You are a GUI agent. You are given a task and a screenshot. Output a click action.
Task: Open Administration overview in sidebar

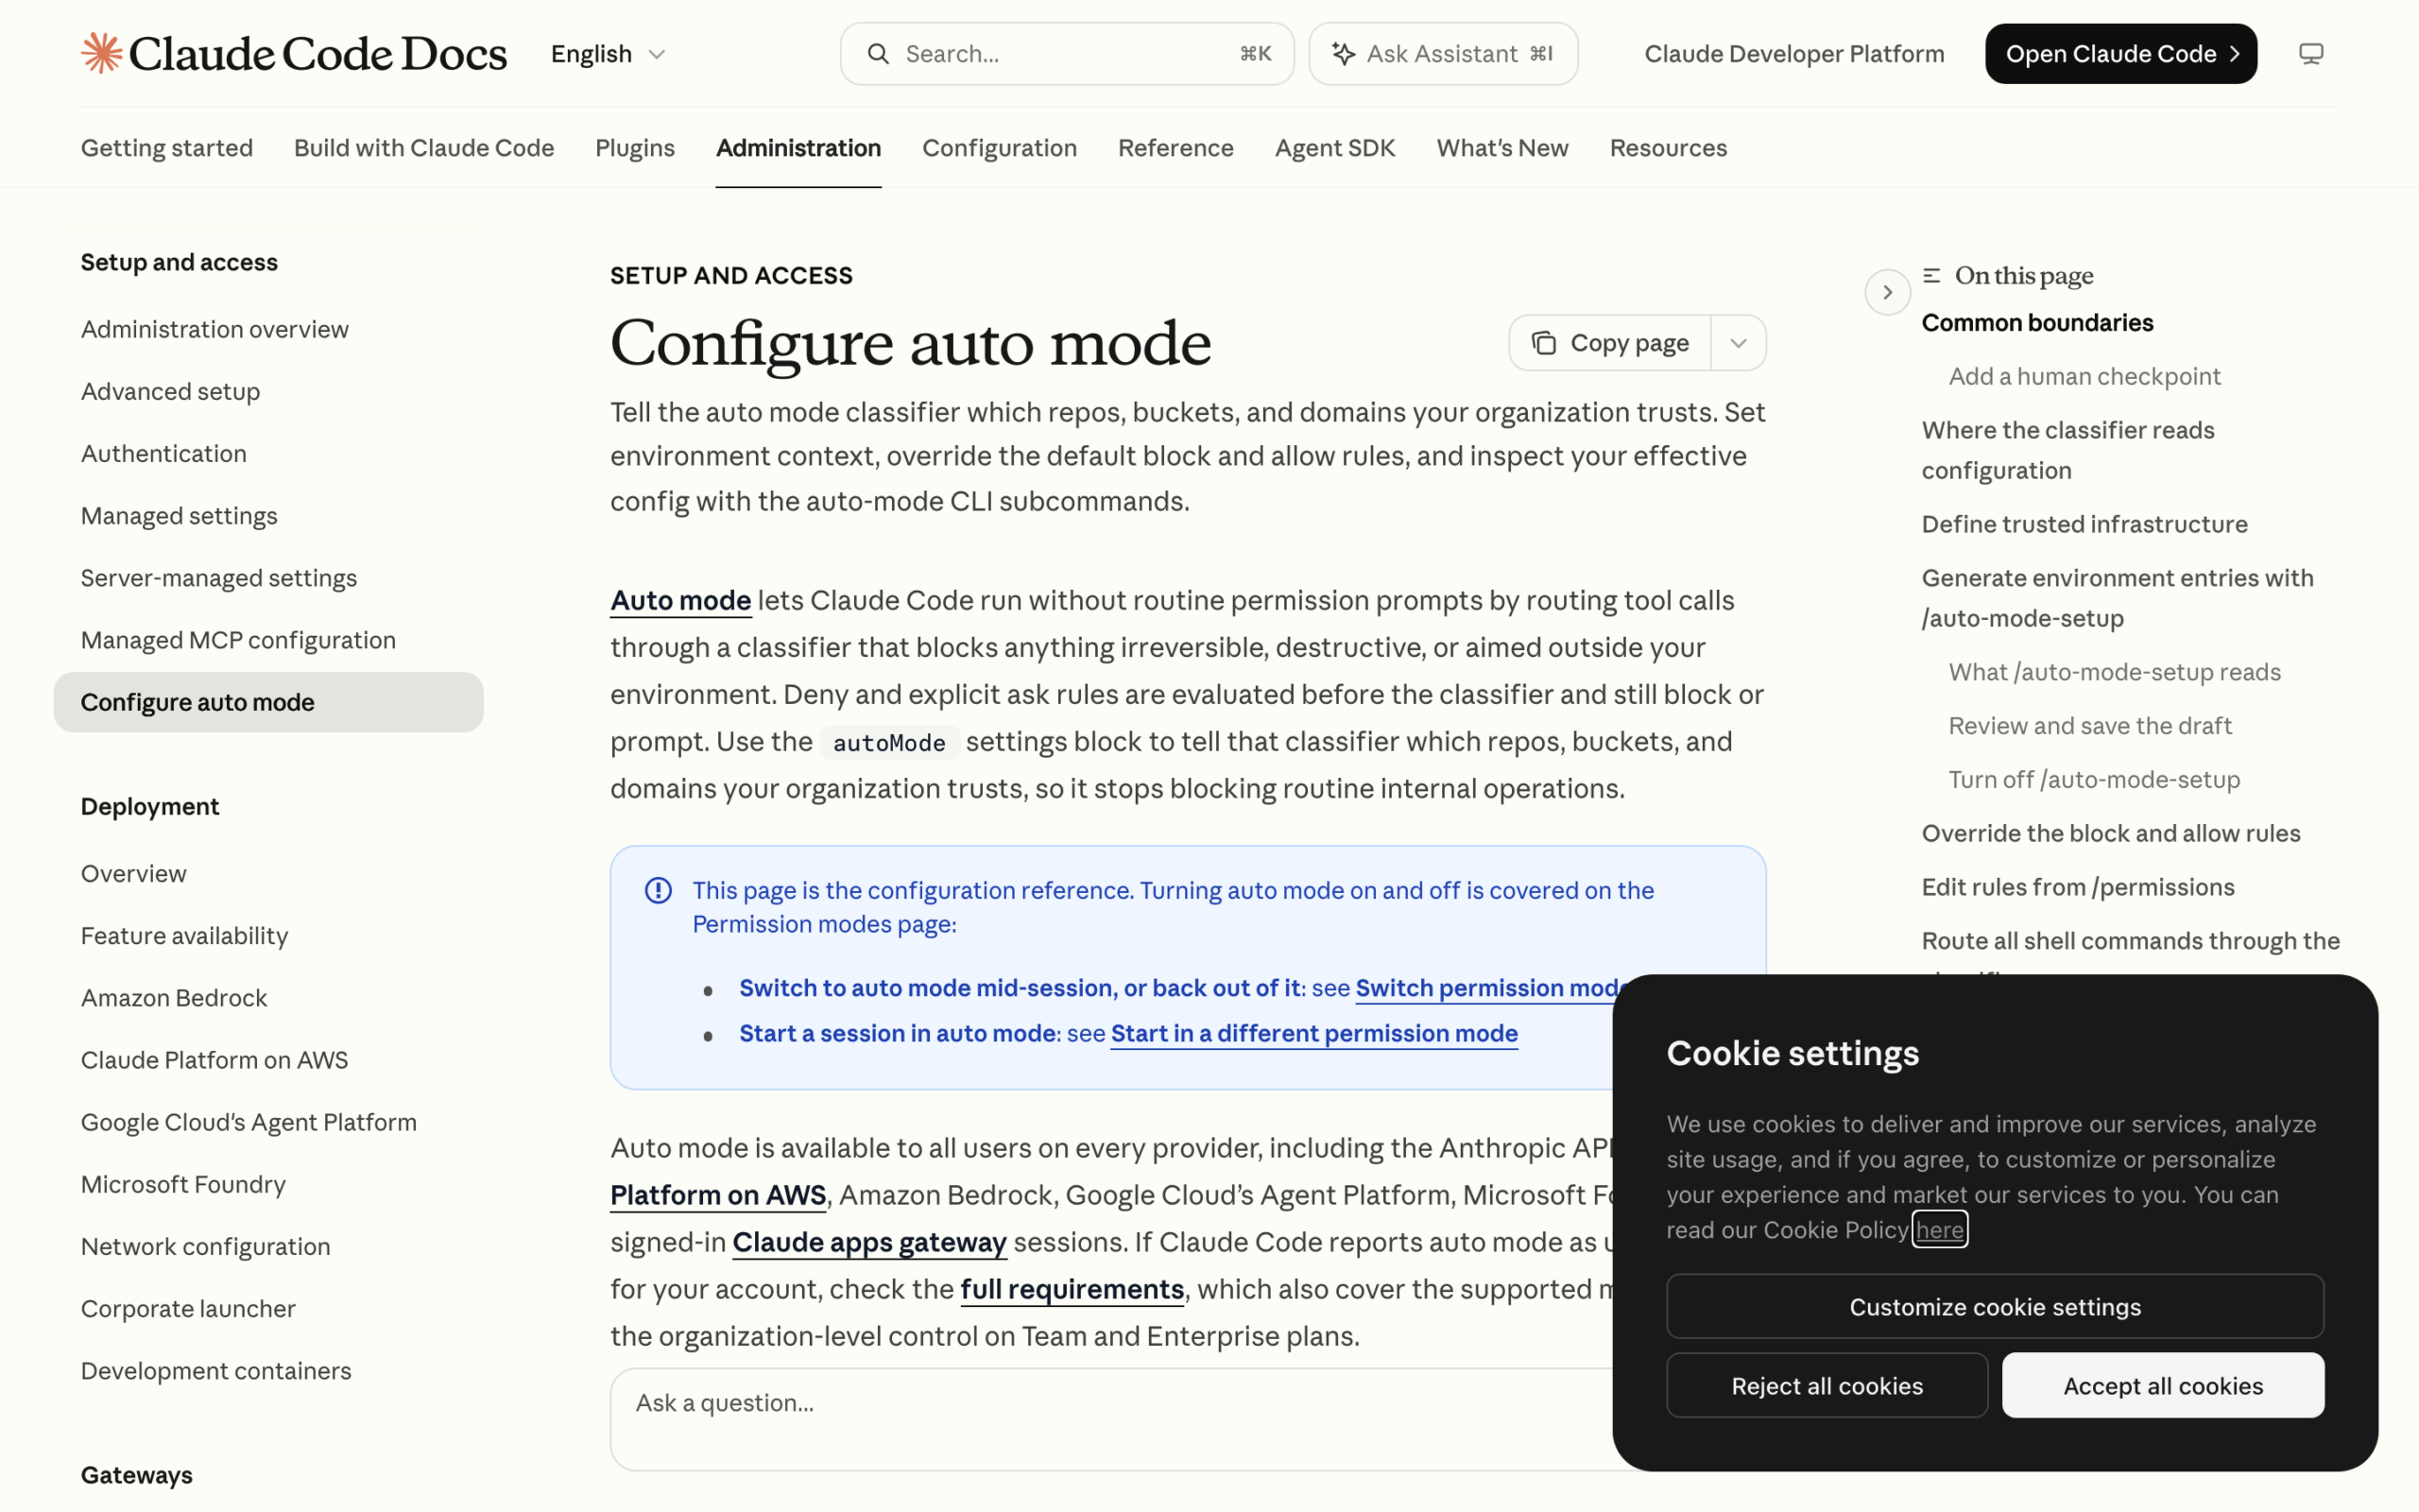[x=214, y=329]
